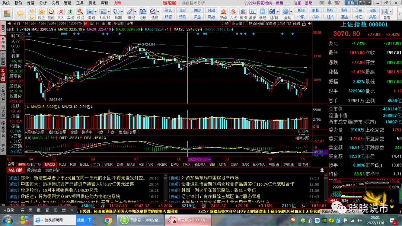Viewport: 402px width, 226px height.
Task: Open the 龙虎 dragon icon
Action: tap(233, 12)
